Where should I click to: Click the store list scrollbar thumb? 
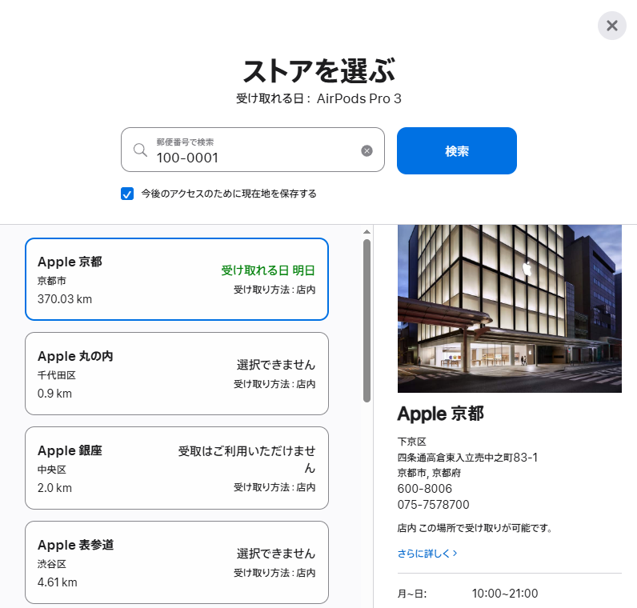(367, 321)
